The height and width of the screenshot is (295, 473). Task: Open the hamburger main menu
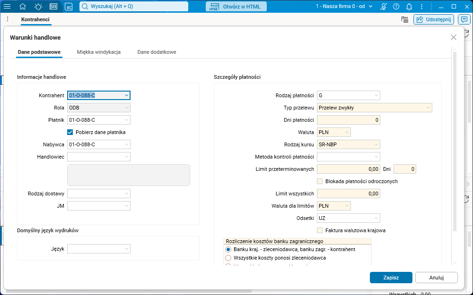[8, 7]
